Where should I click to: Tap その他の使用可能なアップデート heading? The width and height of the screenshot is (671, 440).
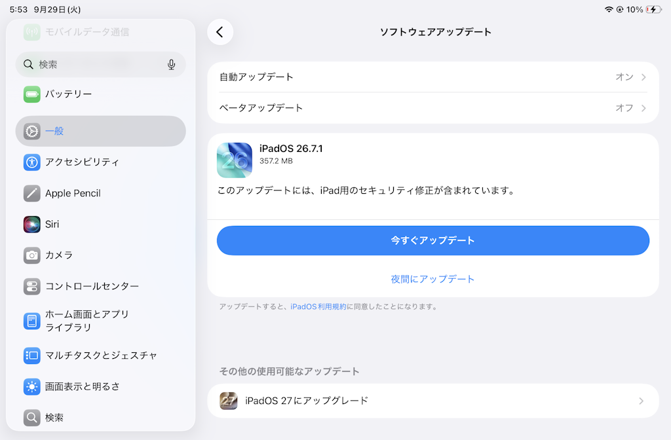(289, 371)
